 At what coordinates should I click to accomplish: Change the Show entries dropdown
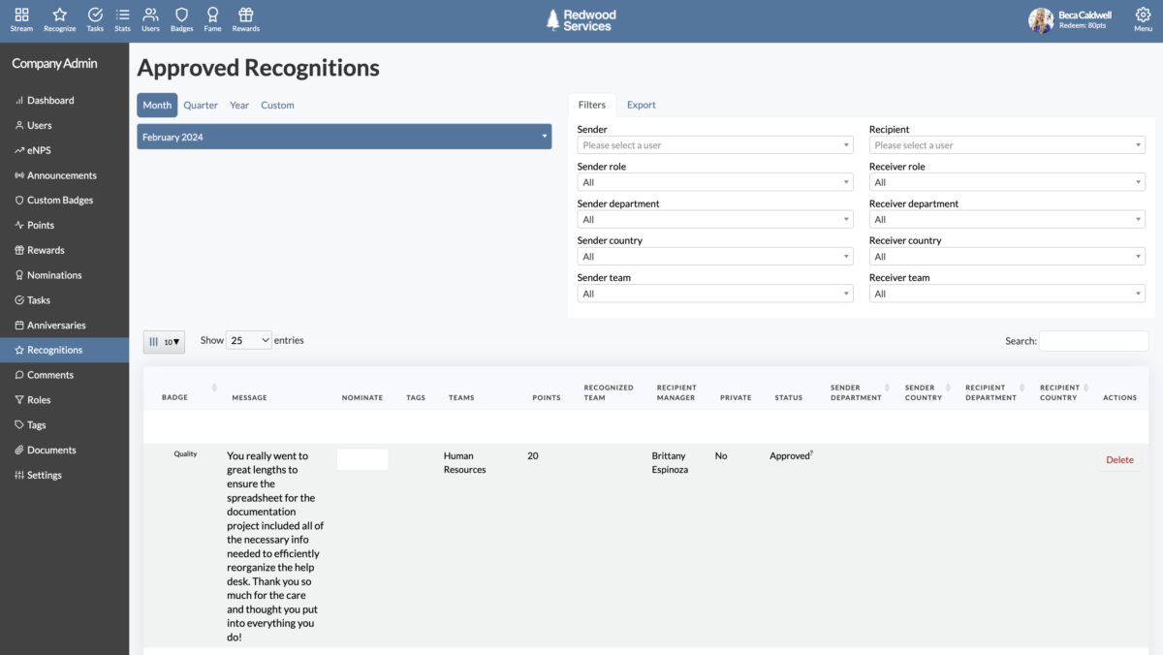(249, 340)
